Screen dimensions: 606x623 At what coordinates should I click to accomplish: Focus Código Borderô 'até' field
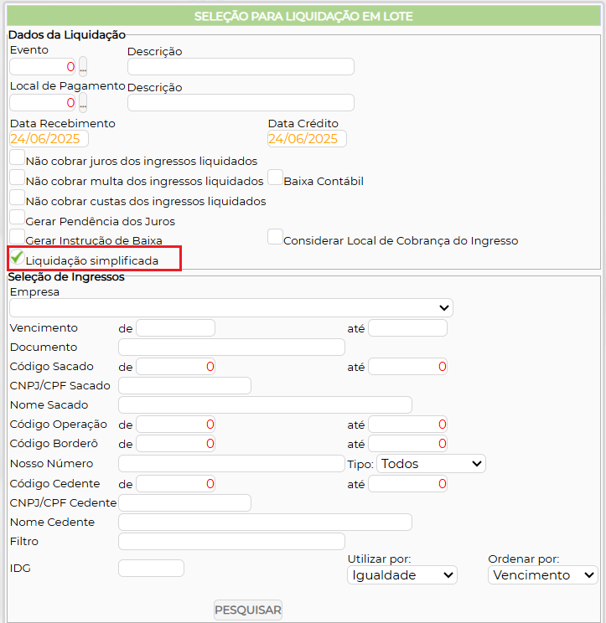[x=408, y=444]
